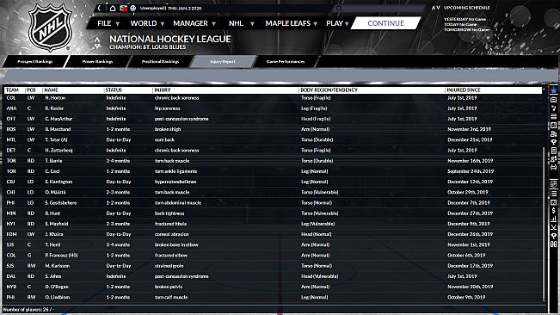
Task: Open the PLAY dropdown menu
Action: [337, 23]
